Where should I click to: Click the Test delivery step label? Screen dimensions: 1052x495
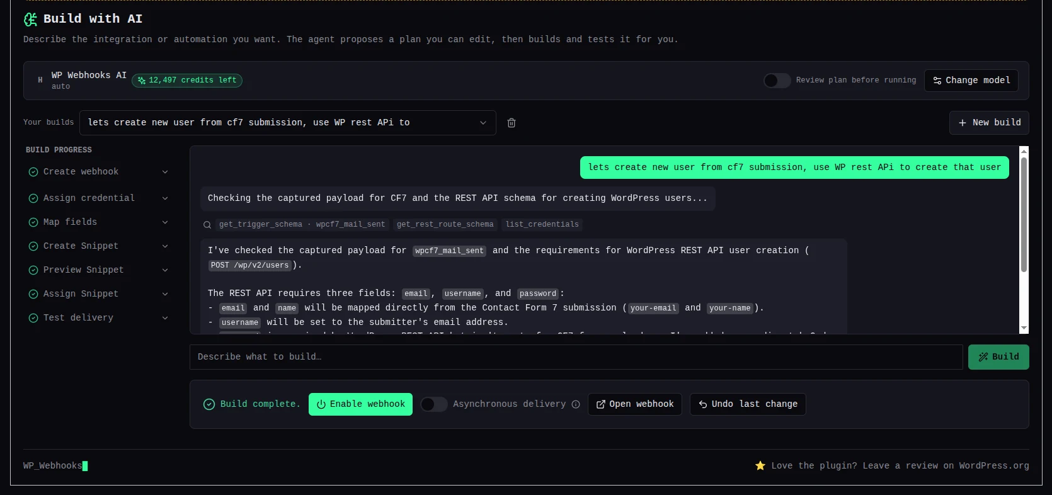coord(78,318)
